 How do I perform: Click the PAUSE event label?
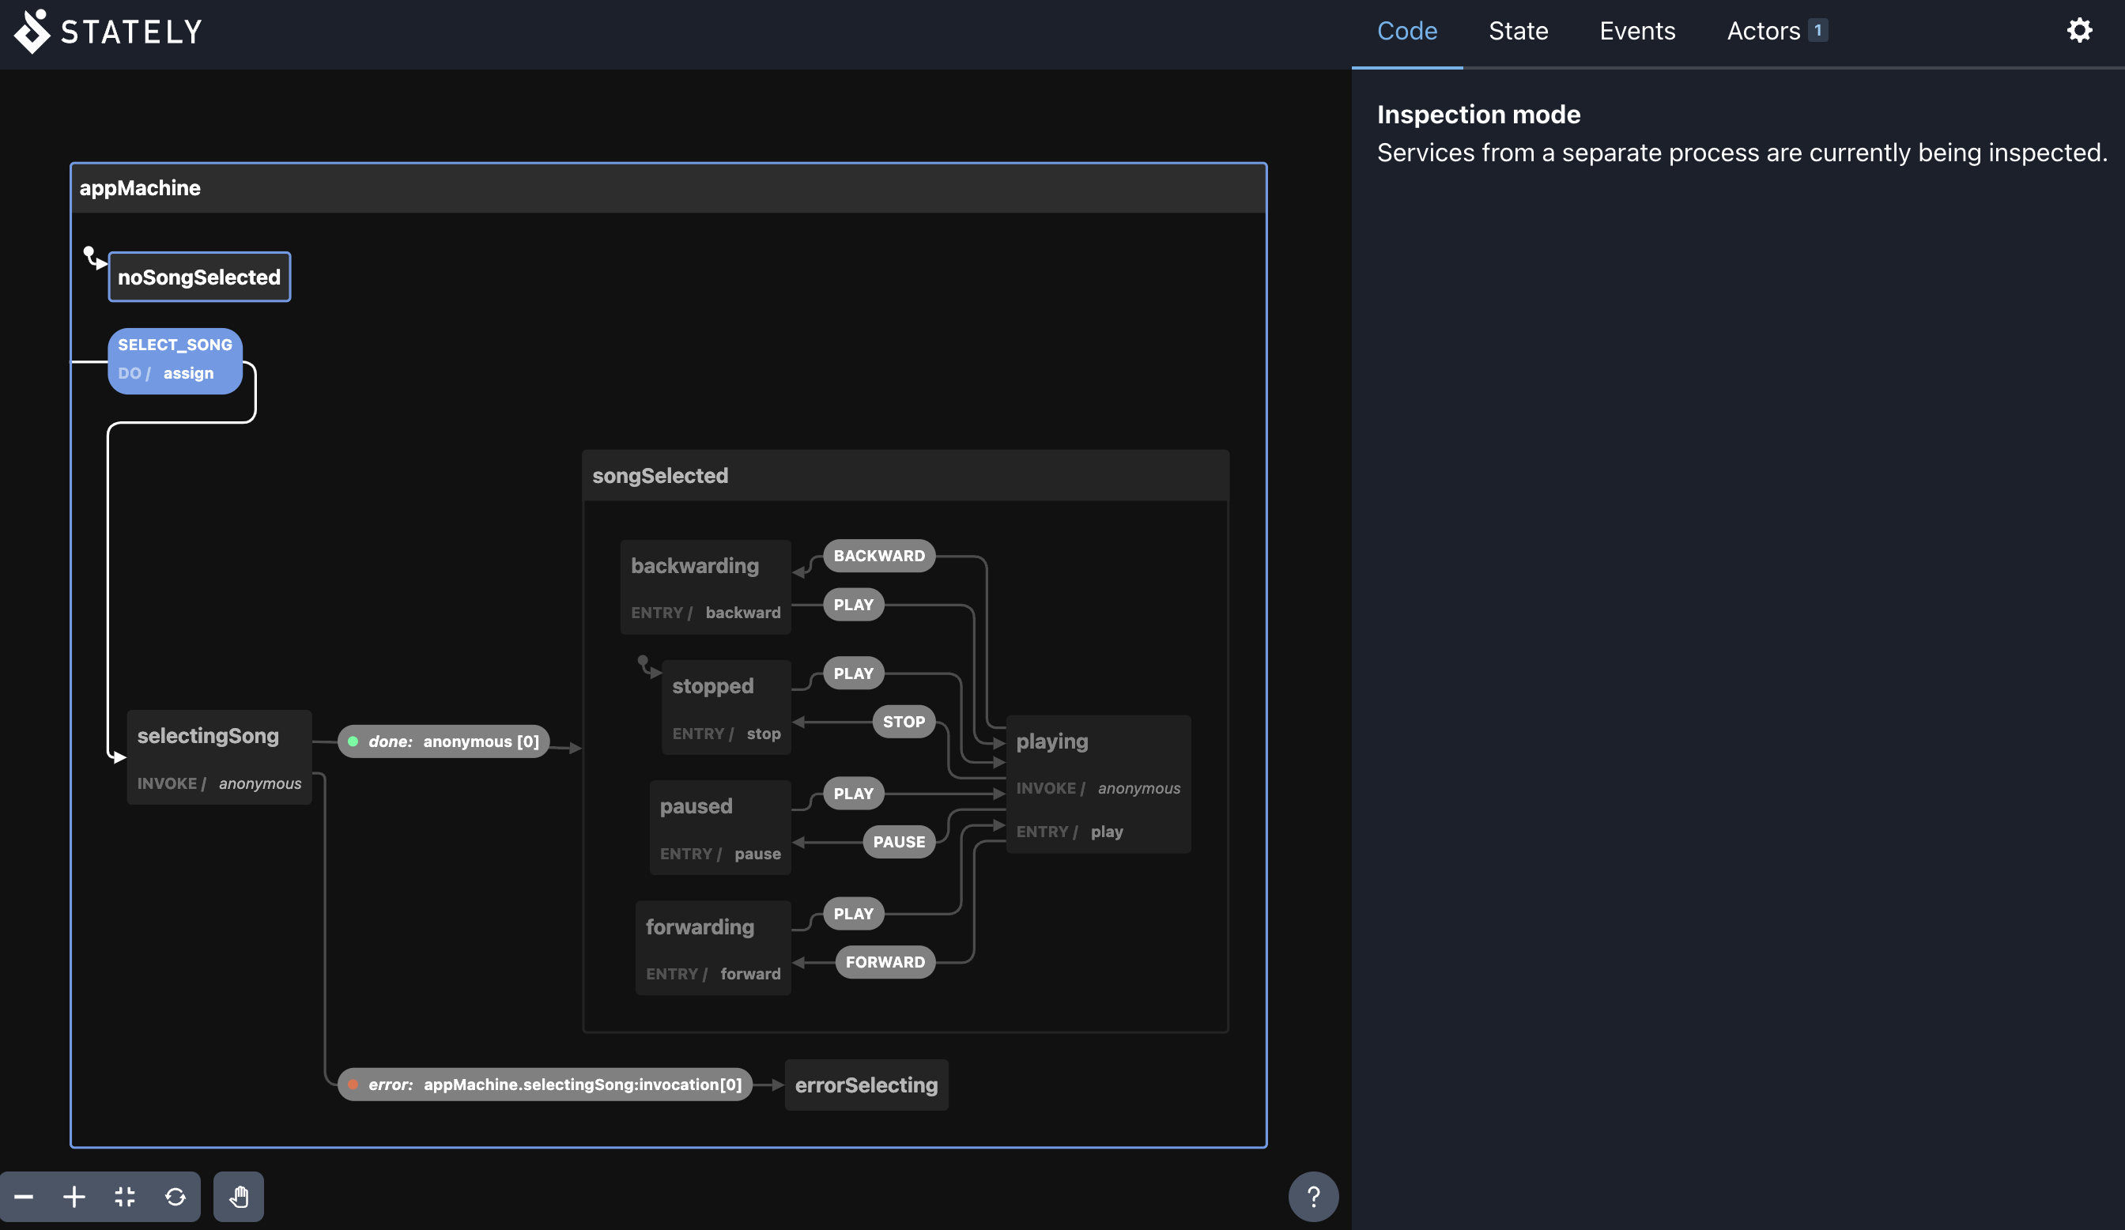pyautogui.click(x=898, y=841)
